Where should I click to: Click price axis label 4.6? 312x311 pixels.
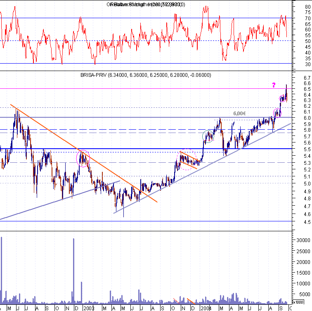pyautogui.click(x=307, y=214)
